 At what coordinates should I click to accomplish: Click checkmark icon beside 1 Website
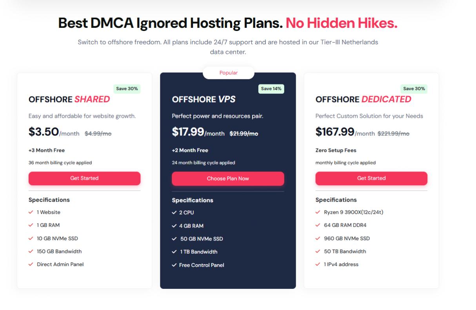click(x=31, y=212)
